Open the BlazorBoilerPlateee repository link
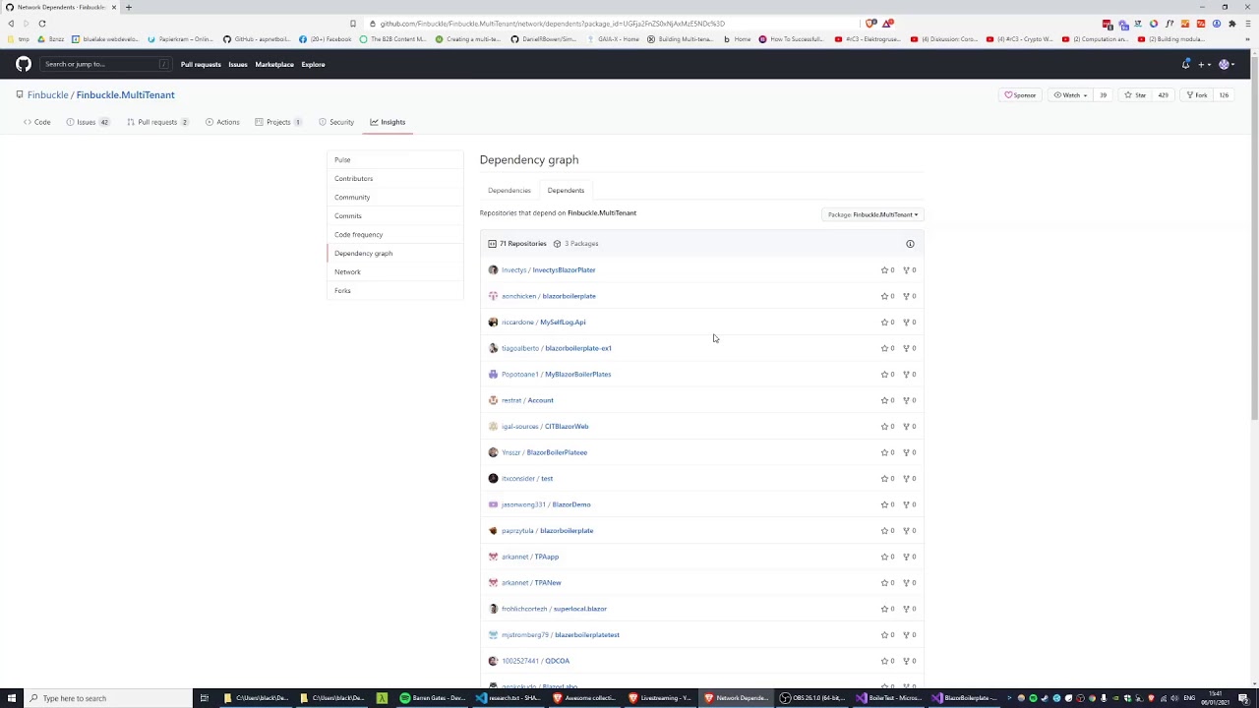This screenshot has height=708, width=1259. pyautogui.click(x=557, y=452)
